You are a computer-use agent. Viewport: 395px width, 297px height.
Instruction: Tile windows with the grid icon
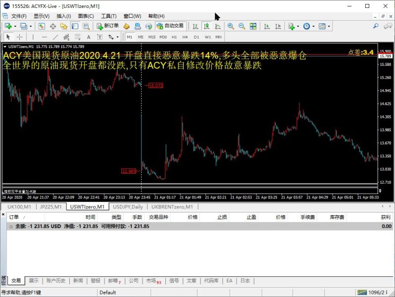click(x=253, y=26)
